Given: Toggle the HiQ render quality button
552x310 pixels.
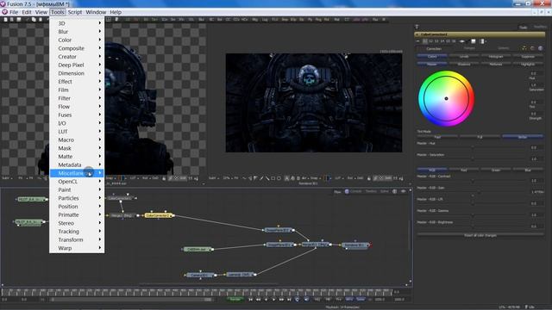Looking at the screenshot, I should click(x=317, y=300).
